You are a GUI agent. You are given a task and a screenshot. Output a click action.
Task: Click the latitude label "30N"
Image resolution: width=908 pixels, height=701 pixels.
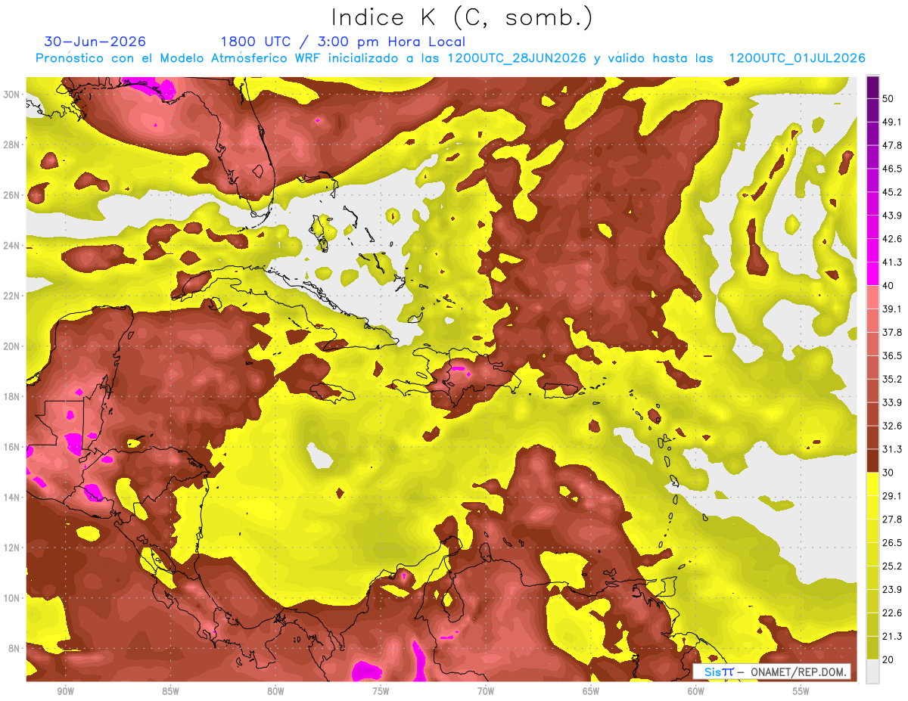[x=11, y=95]
